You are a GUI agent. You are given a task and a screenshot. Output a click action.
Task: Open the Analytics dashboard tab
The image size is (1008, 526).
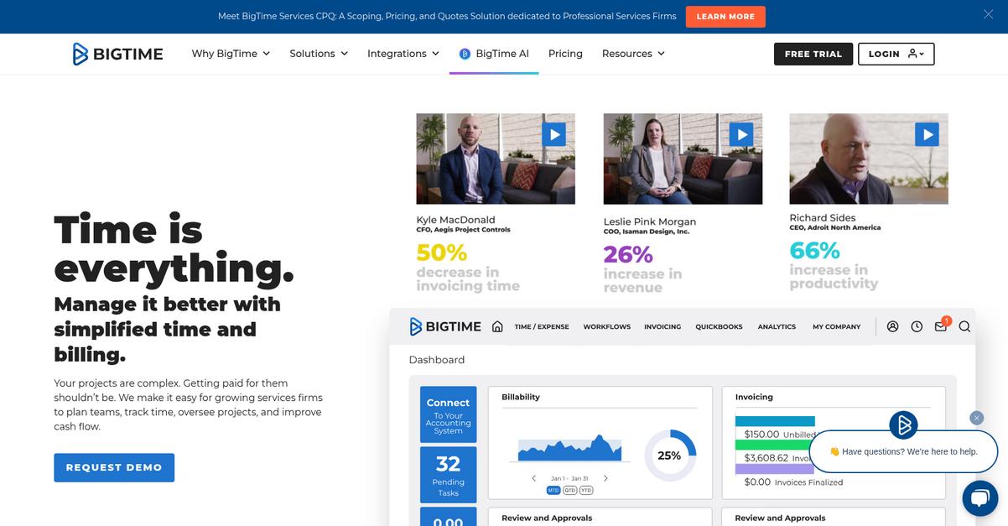(x=777, y=327)
